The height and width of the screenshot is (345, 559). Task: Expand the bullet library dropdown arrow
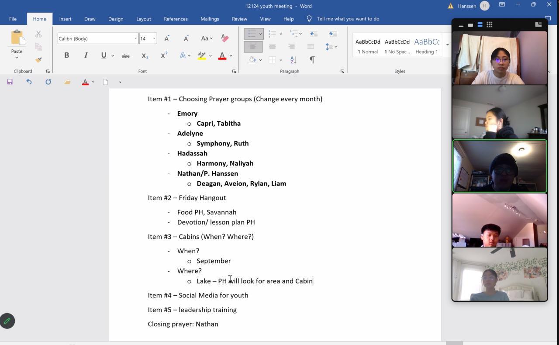coord(260,34)
